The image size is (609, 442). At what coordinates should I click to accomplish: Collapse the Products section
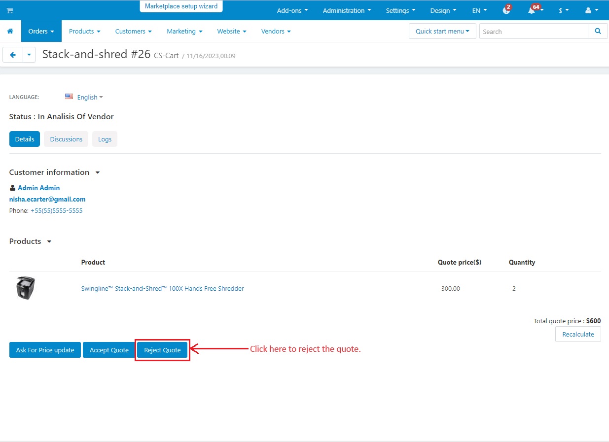coord(31,241)
